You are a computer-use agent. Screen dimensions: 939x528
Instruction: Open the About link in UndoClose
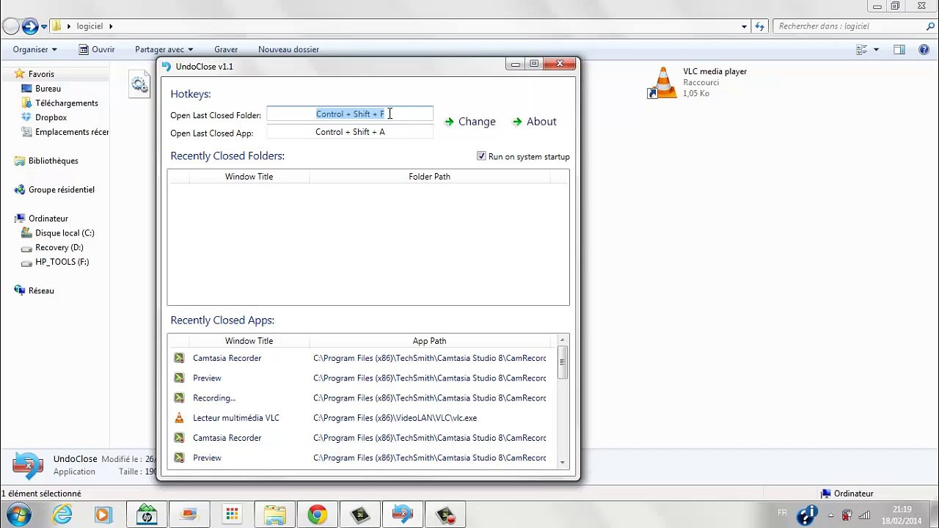point(534,122)
